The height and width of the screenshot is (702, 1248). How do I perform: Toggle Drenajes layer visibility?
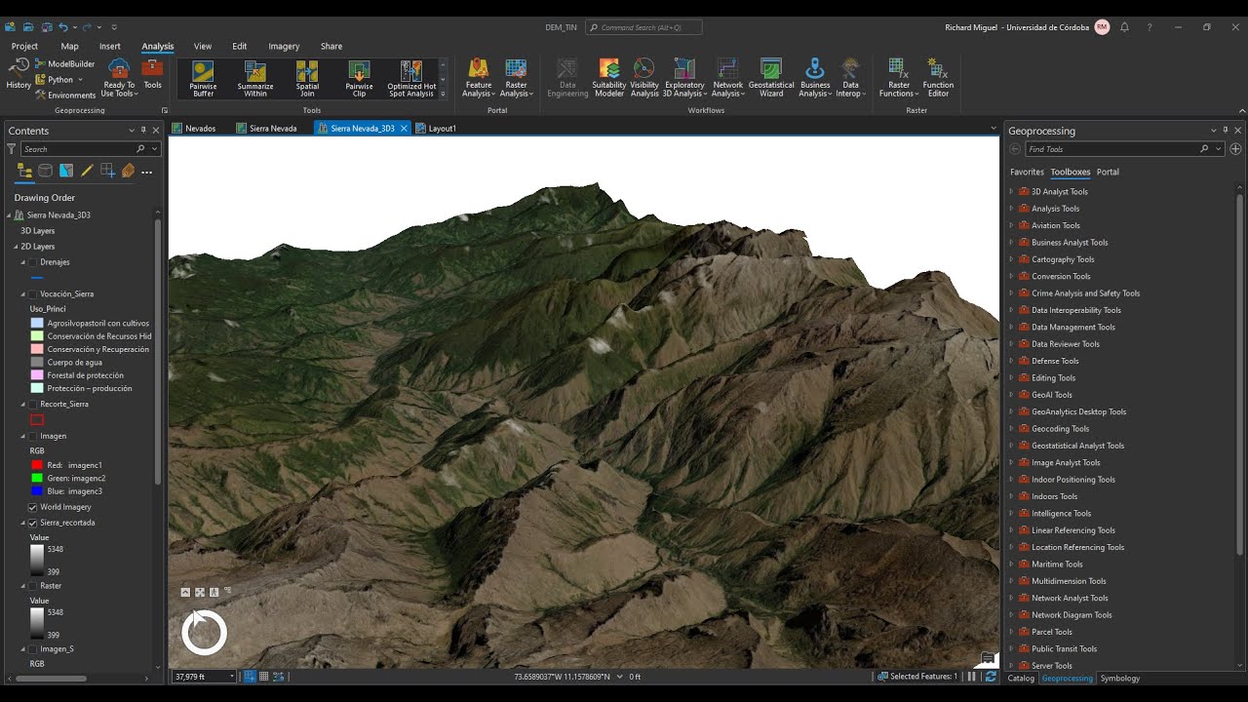(32, 262)
